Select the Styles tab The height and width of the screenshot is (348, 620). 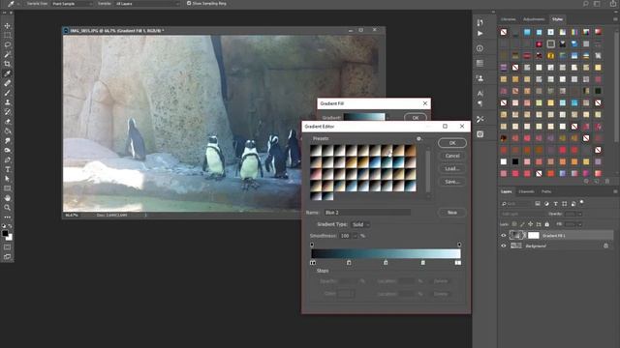click(x=558, y=19)
